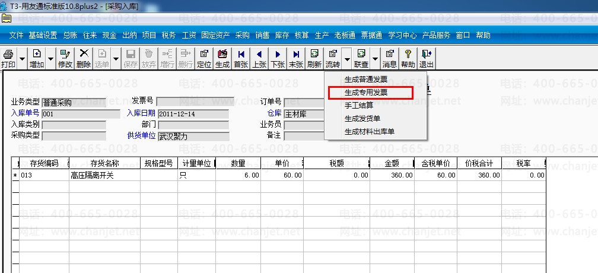The height and width of the screenshot is (273, 598).
Task: Click the 入库类别 input field
Action: [74, 125]
